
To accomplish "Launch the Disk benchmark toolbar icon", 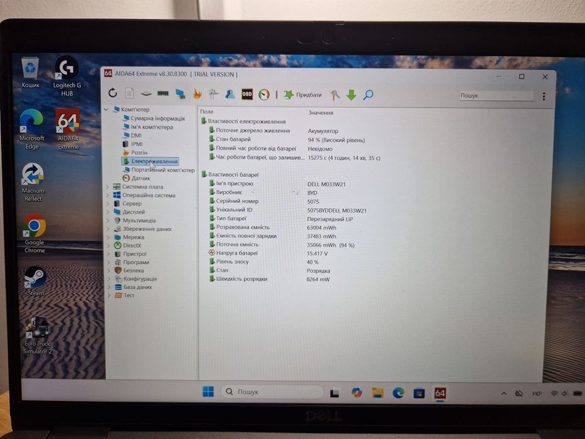I will [146, 93].
